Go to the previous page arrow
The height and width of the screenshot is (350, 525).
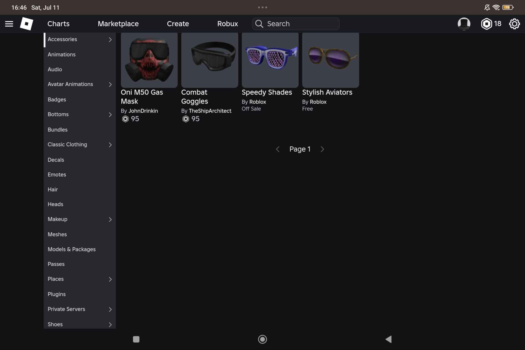(x=278, y=149)
